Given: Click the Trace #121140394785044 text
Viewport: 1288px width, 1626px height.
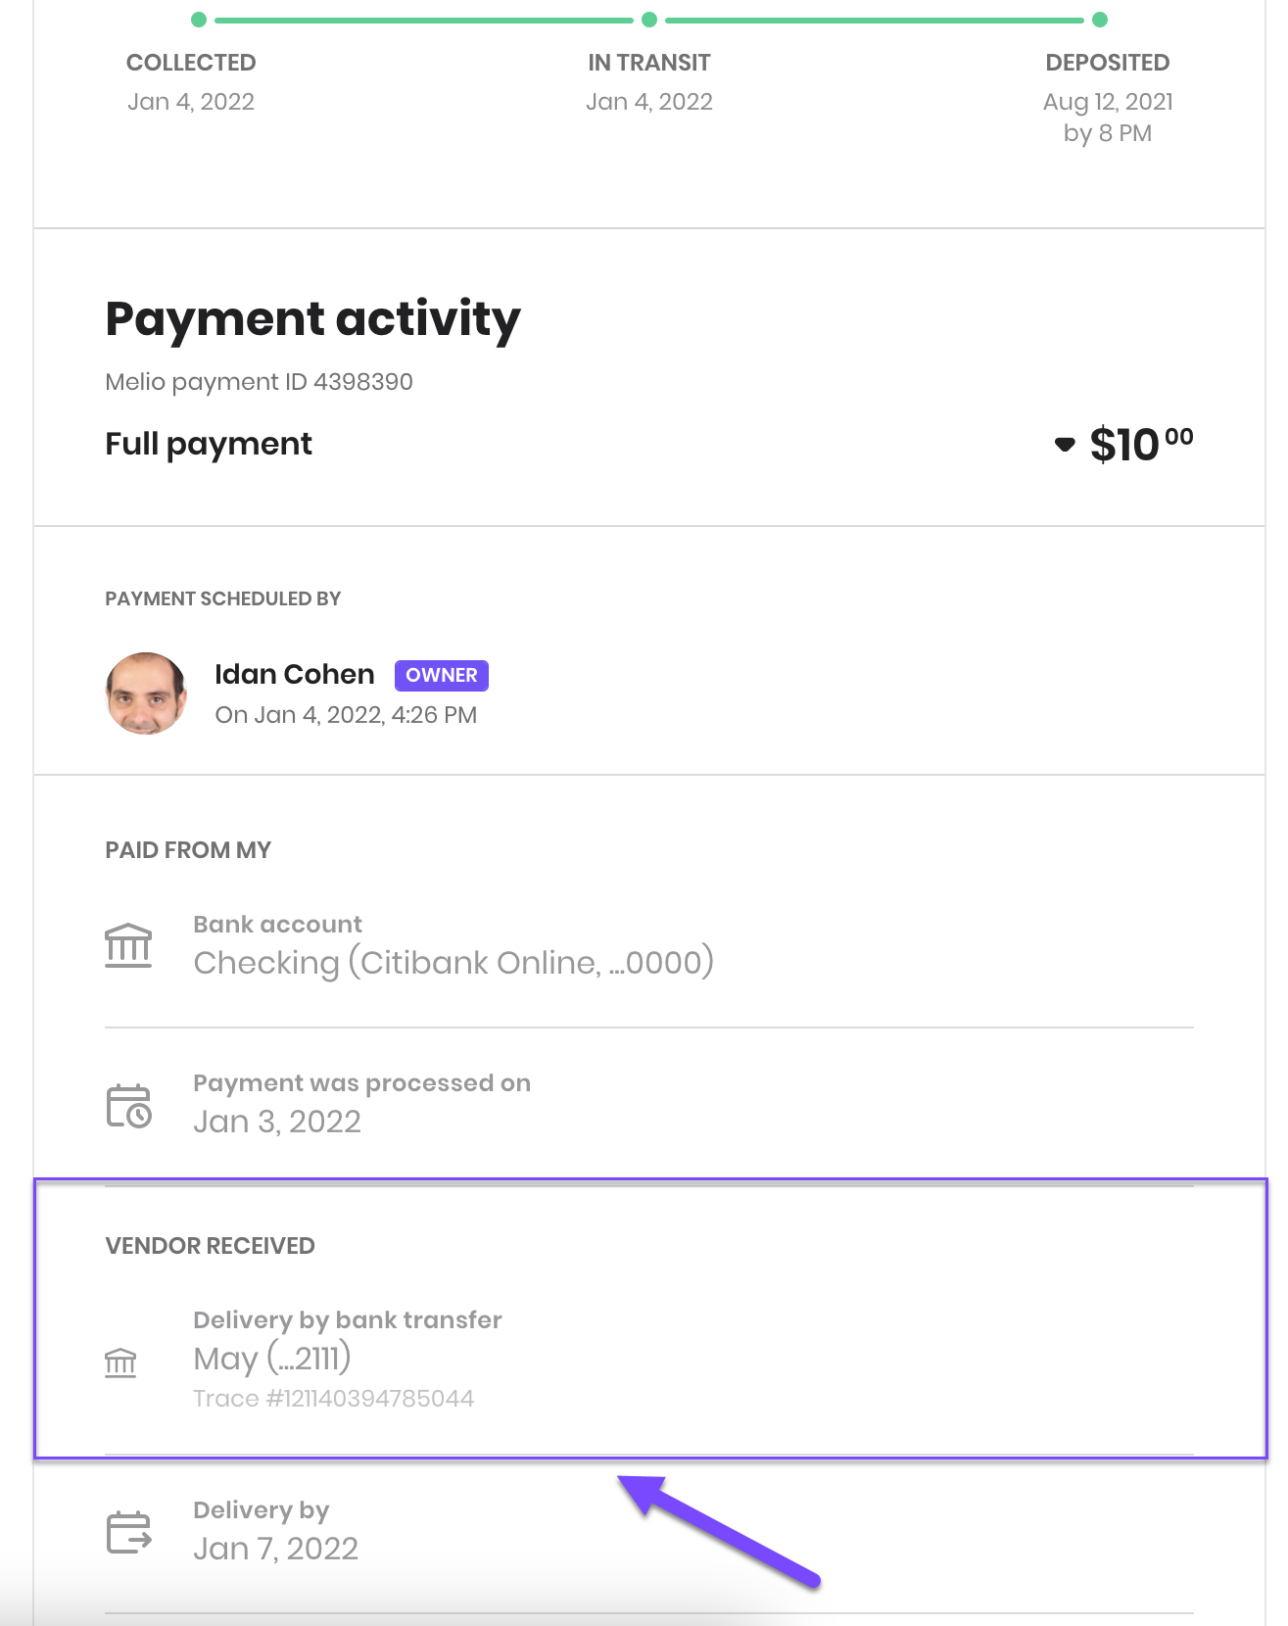Looking at the screenshot, I should [334, 1398].
